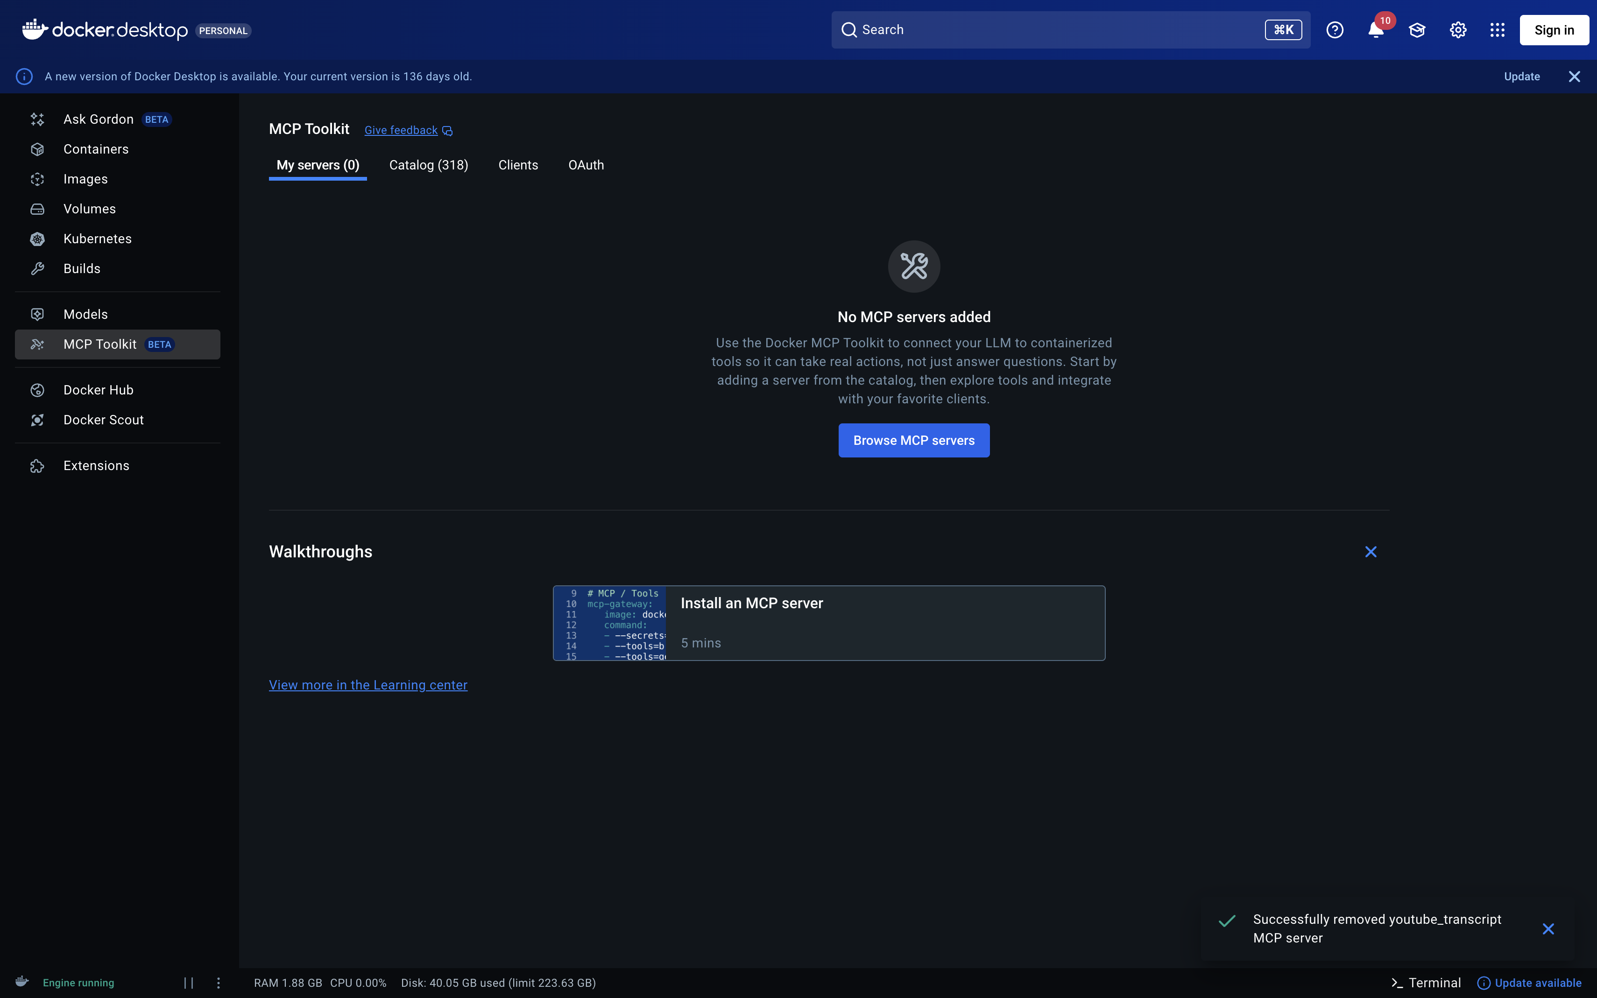Select Ask Gordon in sidebar
Viewport: 1597px width, 998px height.
(x=118, y=119)
